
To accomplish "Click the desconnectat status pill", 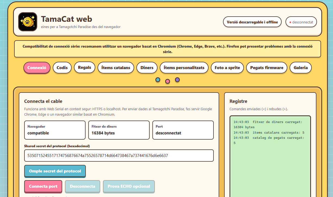I will tap(301, 22).
